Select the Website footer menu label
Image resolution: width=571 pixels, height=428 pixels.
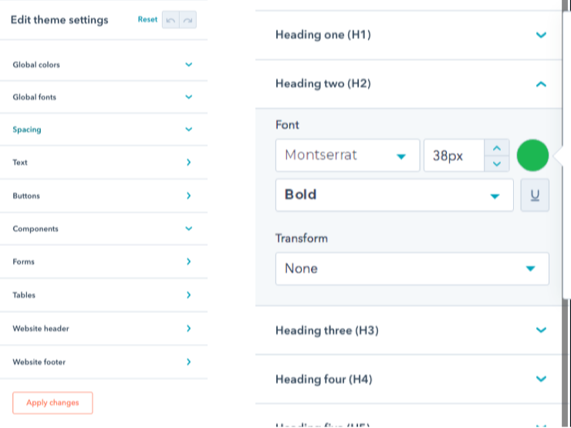click(x=39, y=362)
